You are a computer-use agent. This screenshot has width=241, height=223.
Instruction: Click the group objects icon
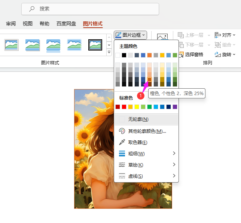point(218,45)
